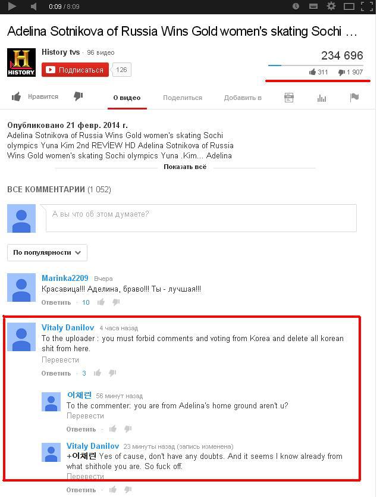The width and height of the screenshot is (383, 497).
Task: Click the comment box А вы что об этом думаете?
Action: click(201, 218)
